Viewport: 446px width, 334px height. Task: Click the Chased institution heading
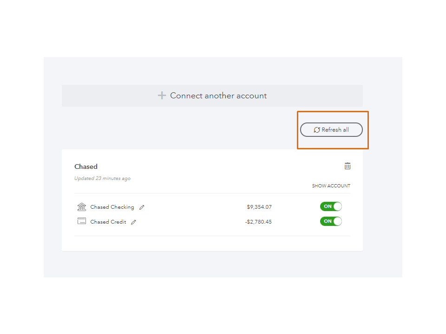[86, 167]
